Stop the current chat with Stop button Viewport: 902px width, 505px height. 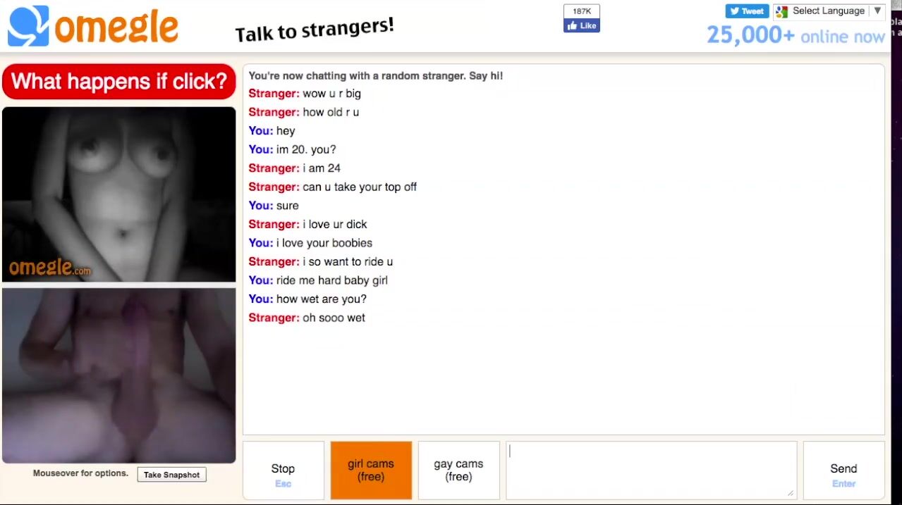pyautogui.click(x=283, y=470)
